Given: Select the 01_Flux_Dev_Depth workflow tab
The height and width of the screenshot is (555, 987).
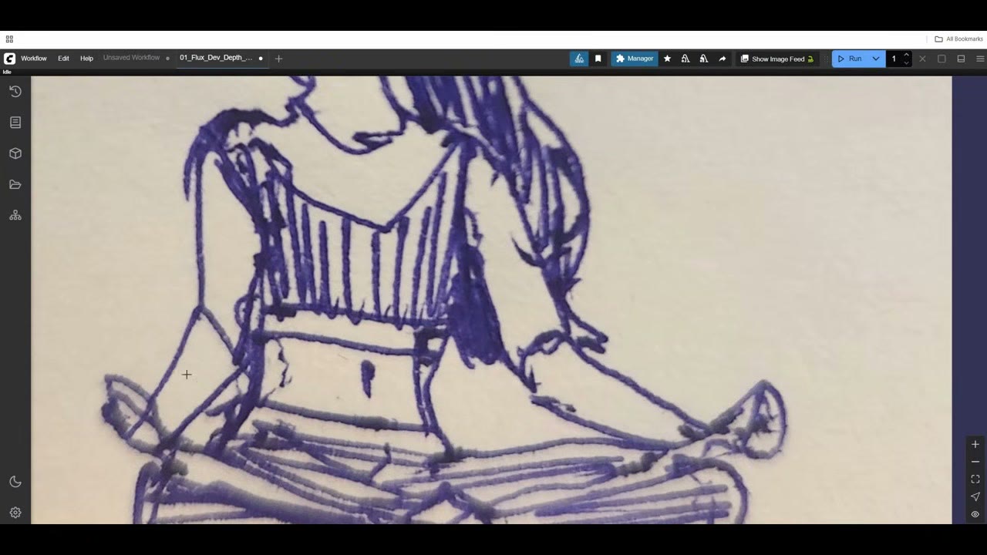Looking at the screenshot, I should pyautogui.click(x=217, y=58).
